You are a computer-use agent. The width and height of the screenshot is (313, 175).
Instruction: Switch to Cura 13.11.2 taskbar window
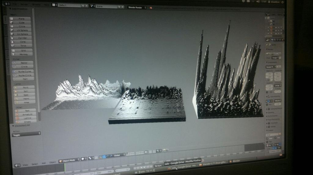point(145,171)
